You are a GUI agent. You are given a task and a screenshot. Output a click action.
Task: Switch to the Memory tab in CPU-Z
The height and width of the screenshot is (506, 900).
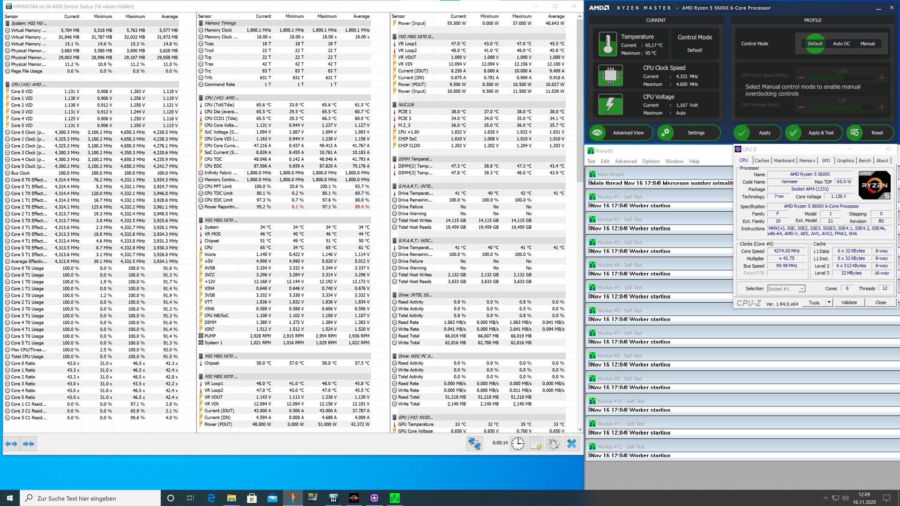coord(807,161)
